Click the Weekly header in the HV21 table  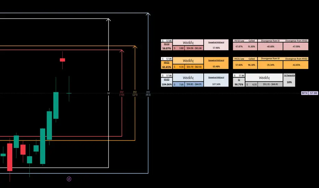click(x=188, y=61)
